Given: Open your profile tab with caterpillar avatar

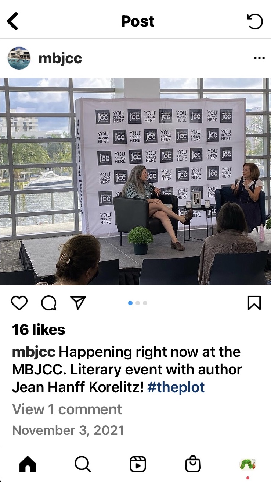Looking at the screenshot, I should point(247,464).
